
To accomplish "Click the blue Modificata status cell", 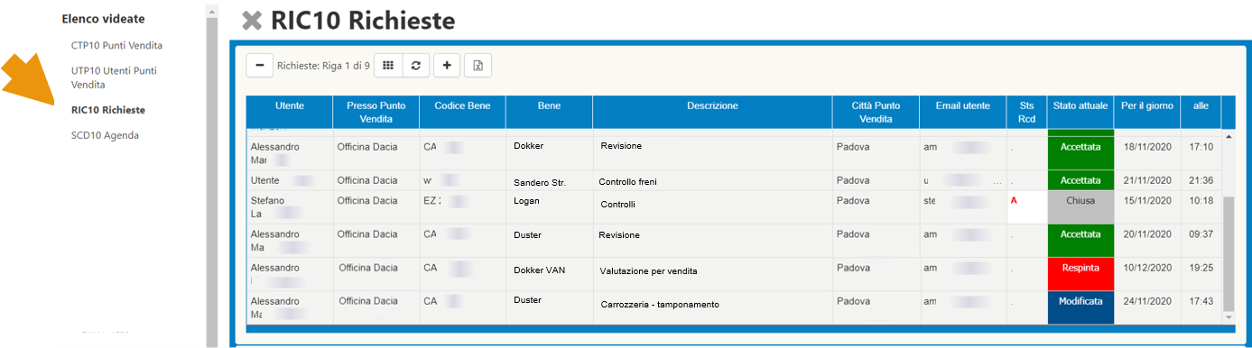I will point(1080,307).
